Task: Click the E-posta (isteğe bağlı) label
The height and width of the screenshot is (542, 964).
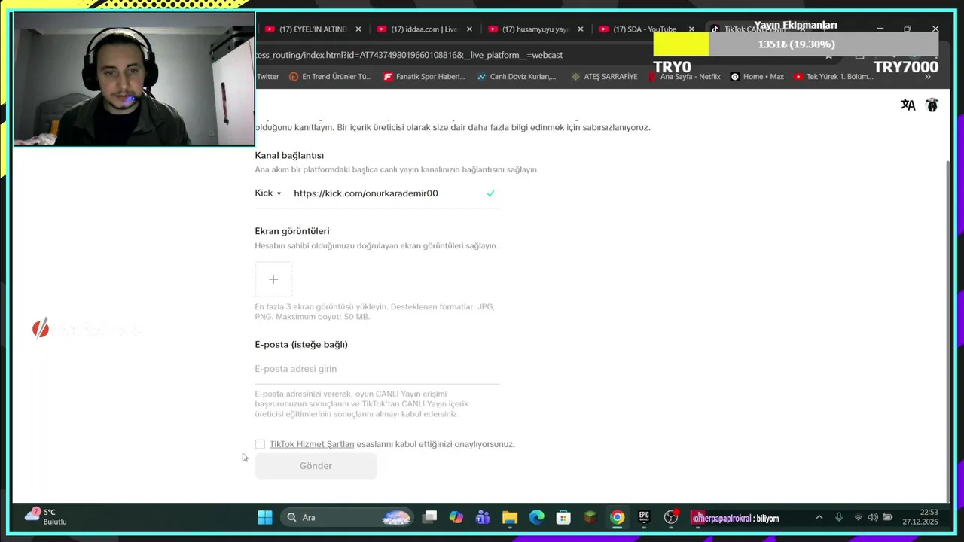Action: tap(301, 345)
